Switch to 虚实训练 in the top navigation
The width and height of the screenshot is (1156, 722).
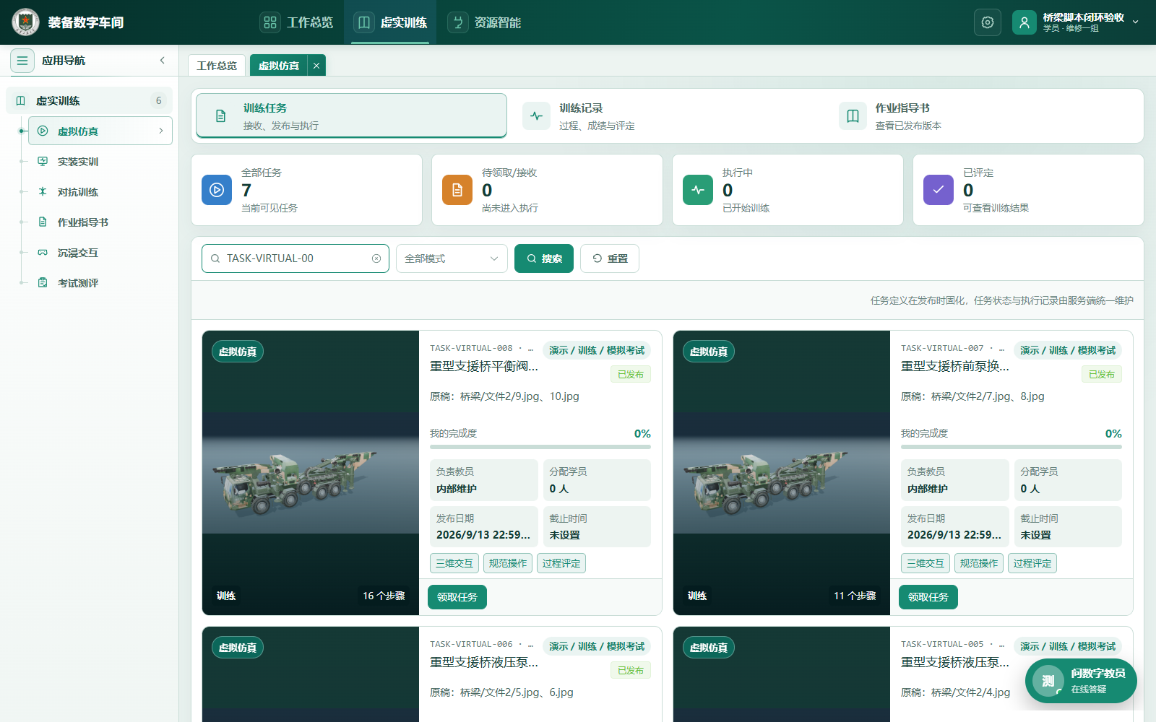(390, 22)
